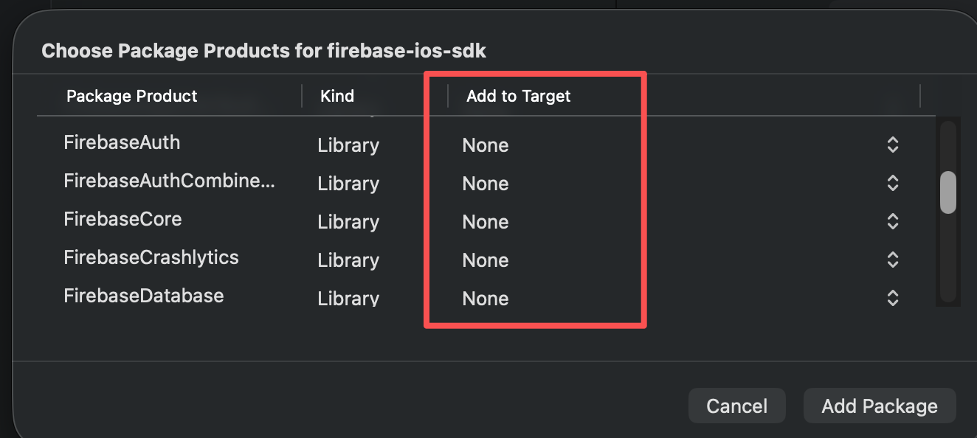Screen dimensions: 977x438
Task: Click the Package Product column header
Action: (x=131, y=96)
